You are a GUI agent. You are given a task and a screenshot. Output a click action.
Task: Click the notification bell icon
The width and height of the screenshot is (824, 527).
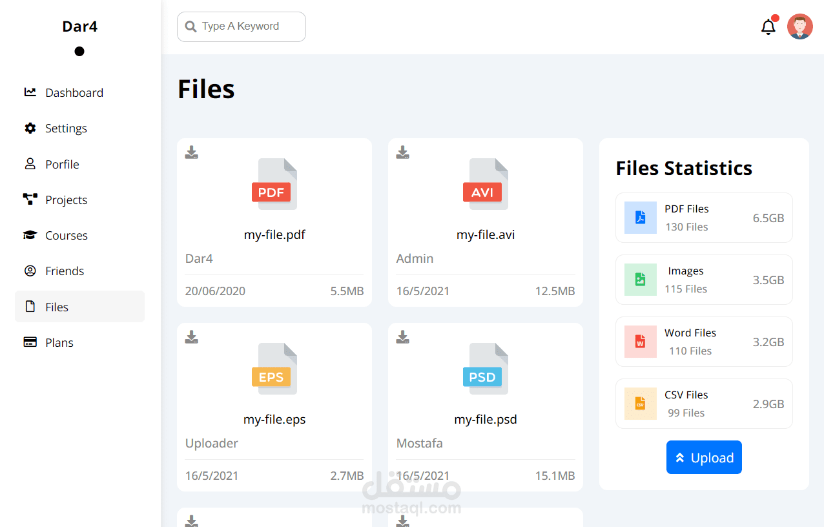[768, 27]
